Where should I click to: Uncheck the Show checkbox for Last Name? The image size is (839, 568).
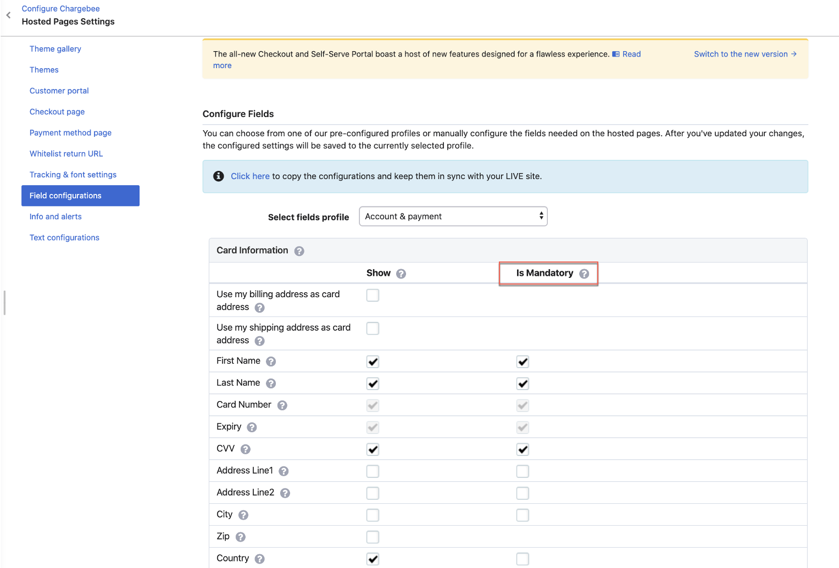click(x=373, y=383)
